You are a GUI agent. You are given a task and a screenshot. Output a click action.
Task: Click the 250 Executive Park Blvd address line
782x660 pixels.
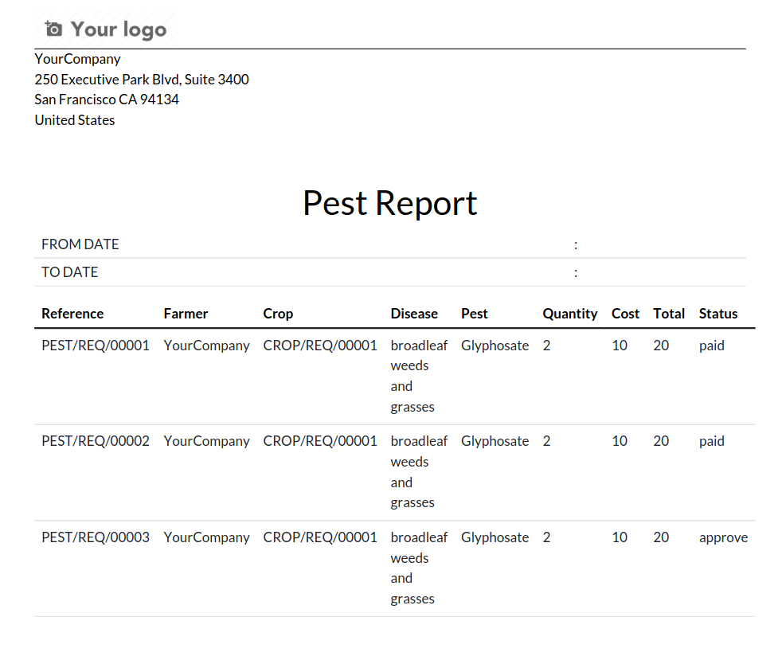(x=142, y=80)
